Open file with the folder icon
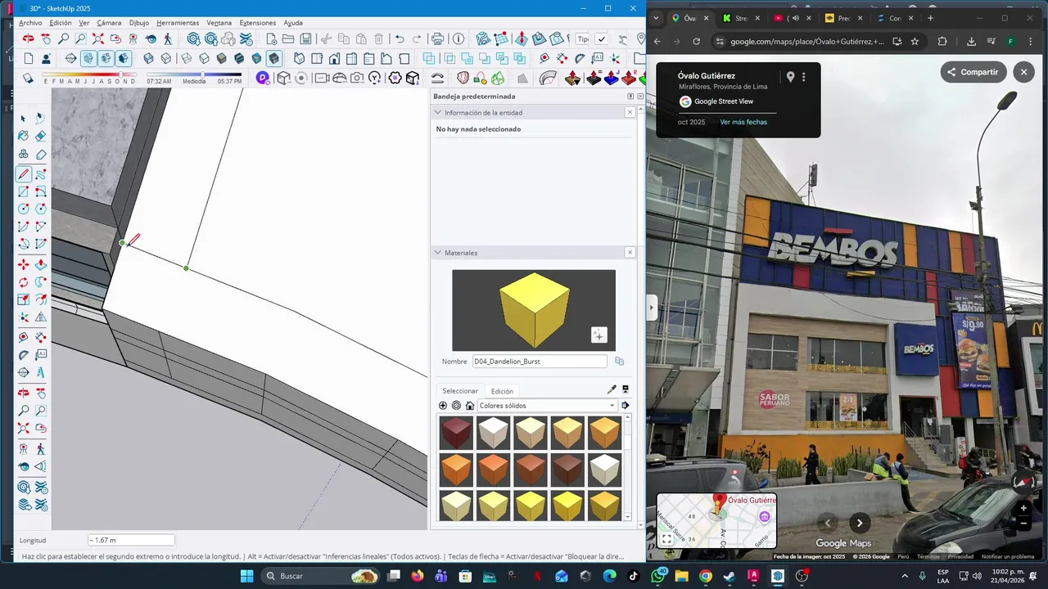 point(288,38)
